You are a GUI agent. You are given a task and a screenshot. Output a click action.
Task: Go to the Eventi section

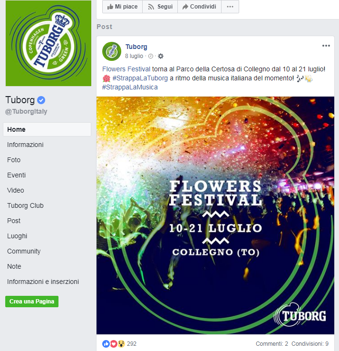coord(16,175)
